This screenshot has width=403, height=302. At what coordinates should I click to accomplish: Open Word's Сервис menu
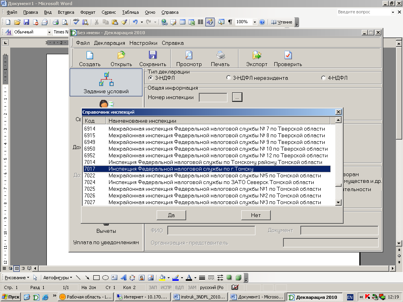(x=109, y=12)
